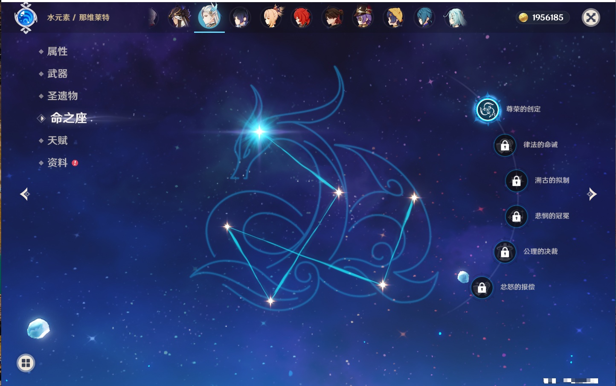Switch to Faruzan's light-teal haired portrait
The image size is (616, 386).
point(455,18)
